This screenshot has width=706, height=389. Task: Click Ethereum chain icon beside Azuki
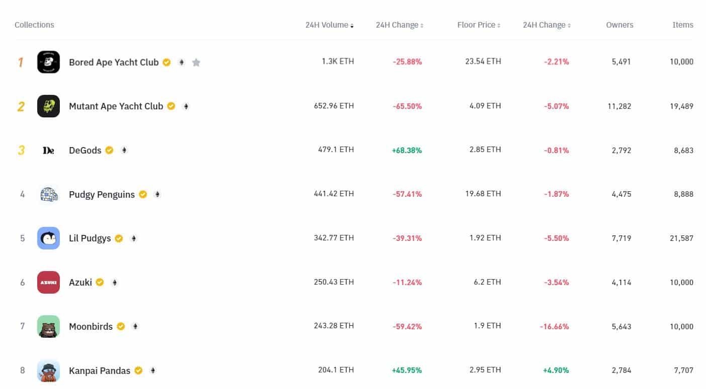(114, 283)
